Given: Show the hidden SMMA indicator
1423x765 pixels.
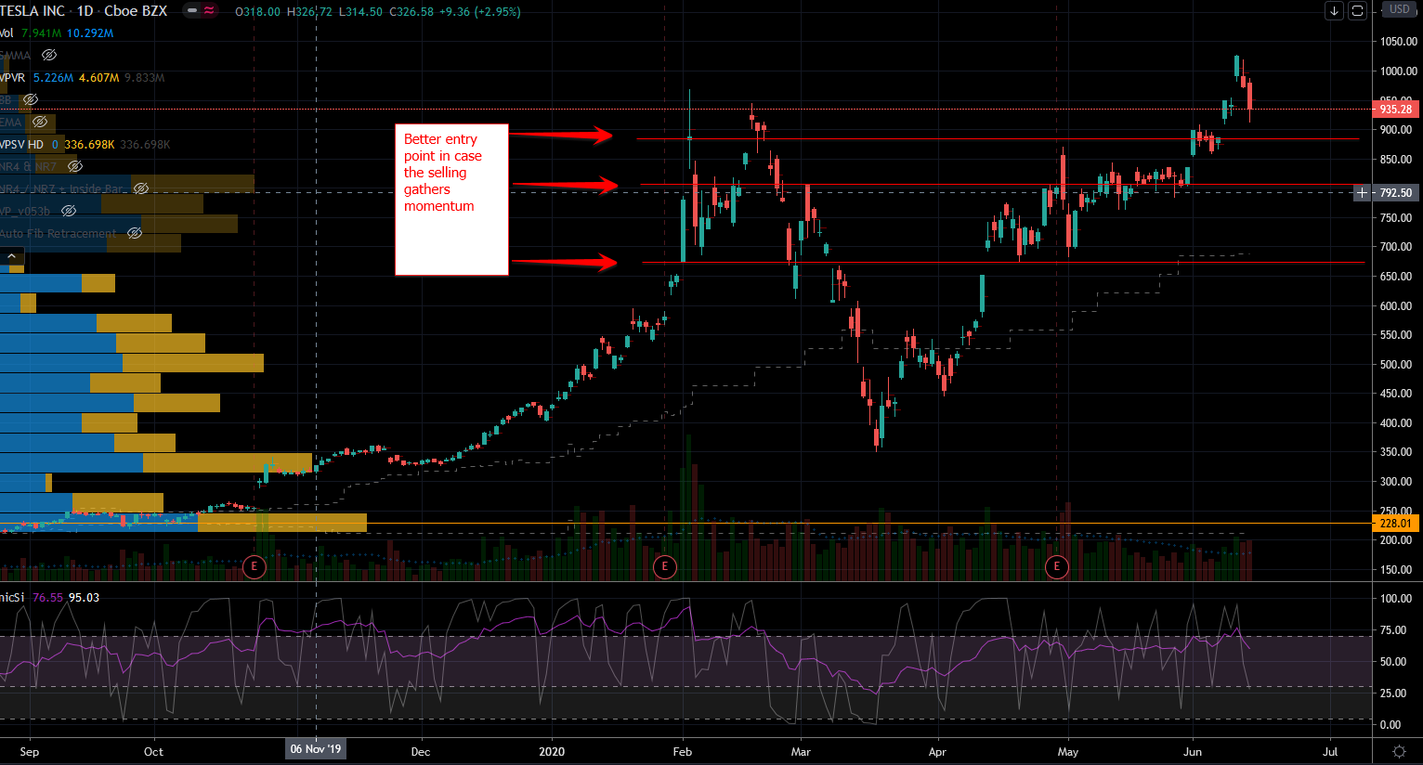Looking at the screenshot, I should tap(49, 56).
